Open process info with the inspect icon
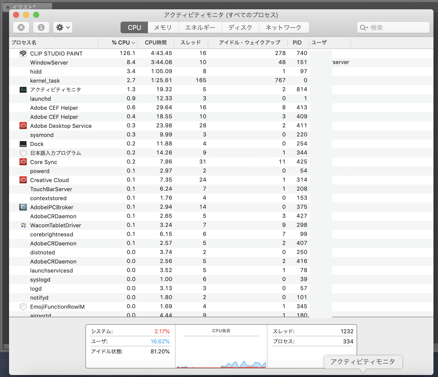Screen dimensions: 438x377 point(41,27)
